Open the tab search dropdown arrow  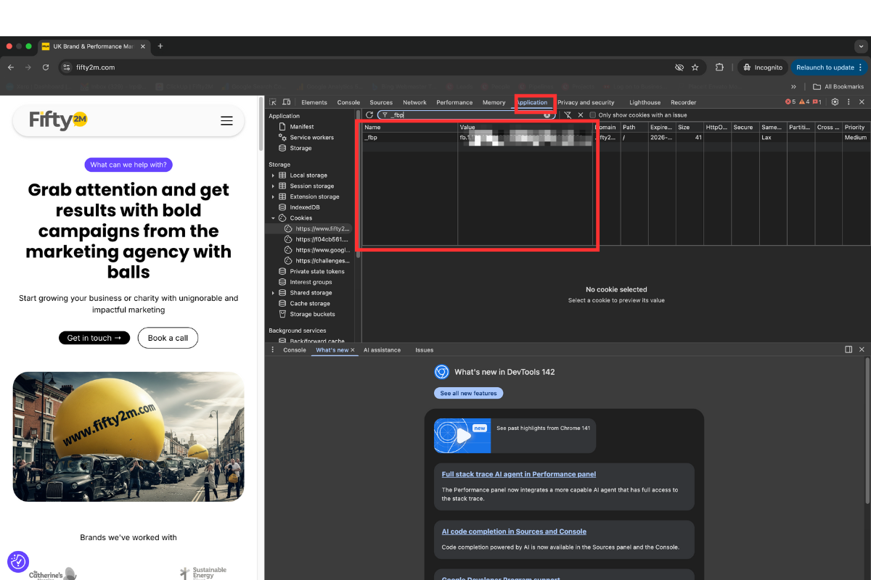click(862, 46)
